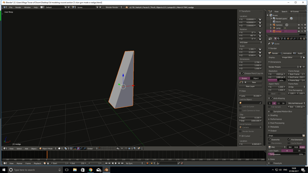Open the Modifiers wrench tab icon
The height and width of the screenshot is (173, 308).
point(295,39)
